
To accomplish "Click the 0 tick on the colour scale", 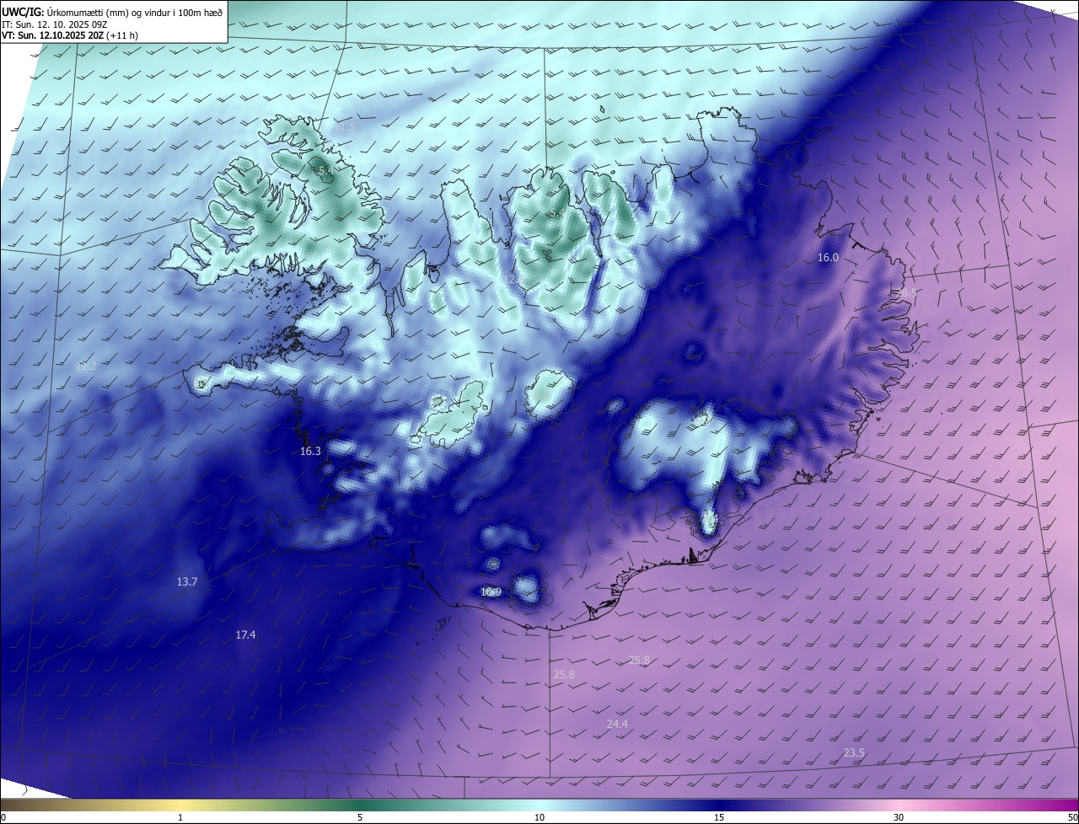I will click(x=3, y=817).
